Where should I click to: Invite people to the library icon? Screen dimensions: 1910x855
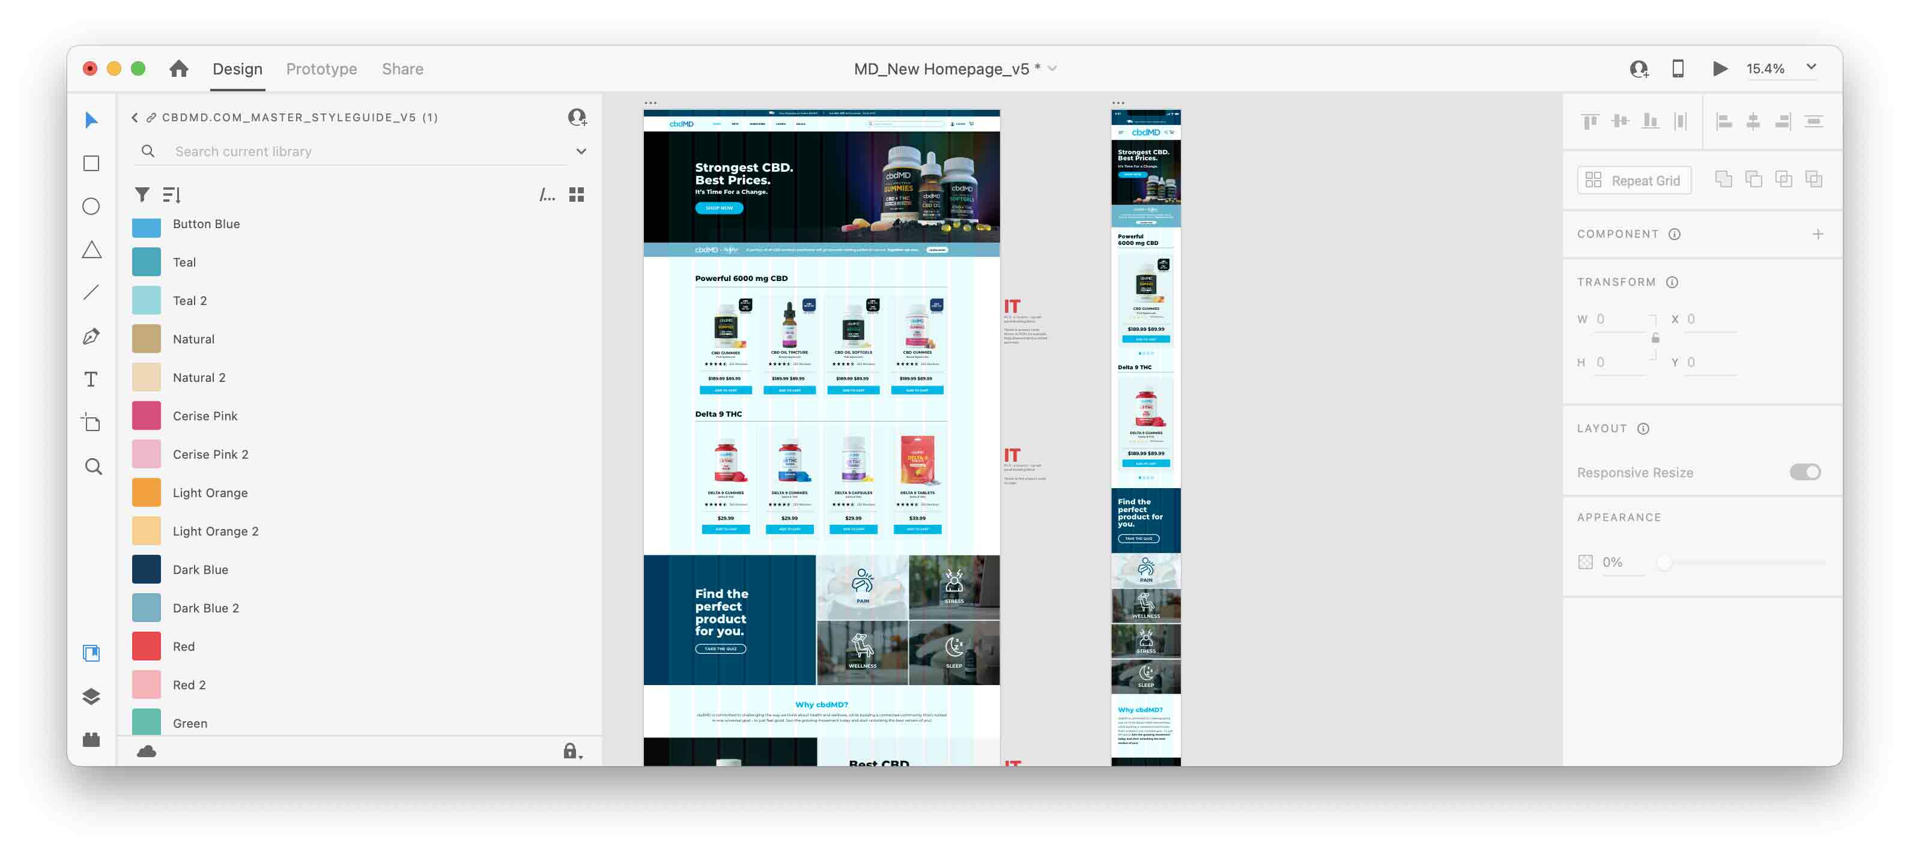point(577,117)
